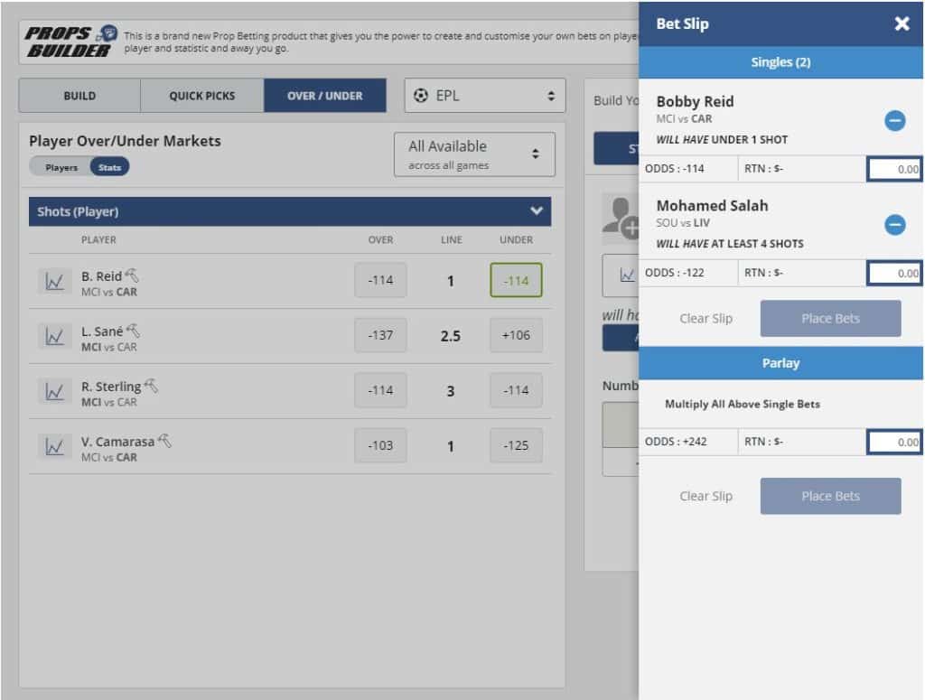Click the build hammer icon next to V. Camarasa
The image size is (925, 700).
coord(165,441)
